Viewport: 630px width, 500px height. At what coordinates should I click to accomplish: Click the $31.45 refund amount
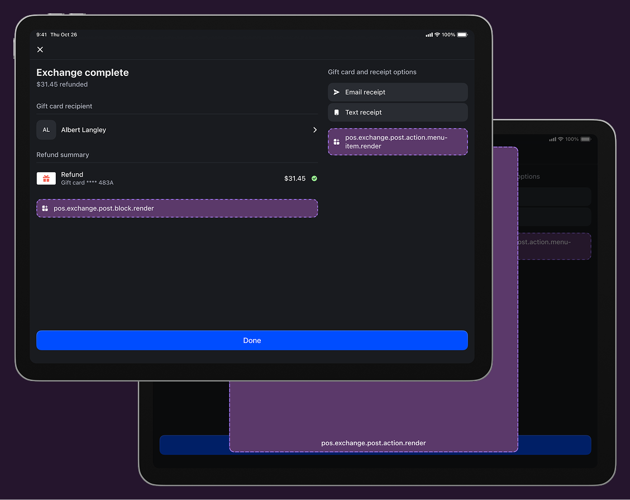coord(295,178)
